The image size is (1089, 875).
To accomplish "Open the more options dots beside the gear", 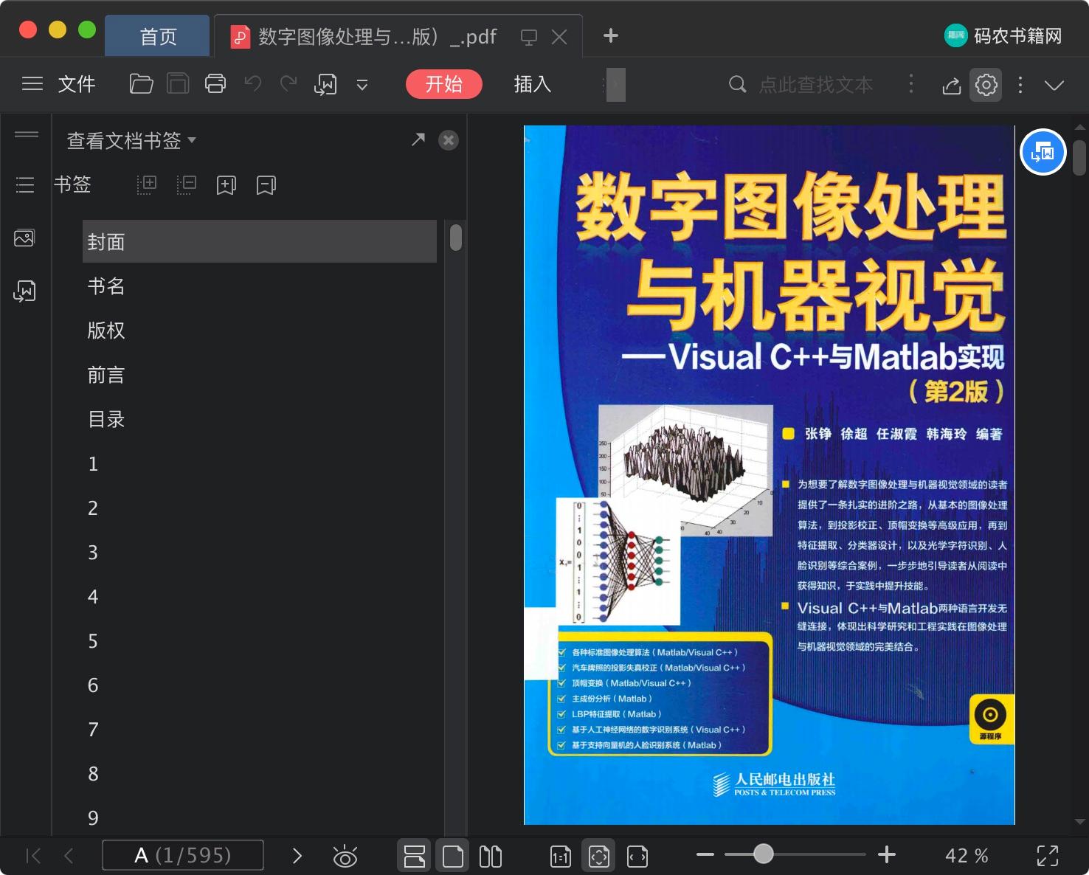I will tap(1020, 85).
